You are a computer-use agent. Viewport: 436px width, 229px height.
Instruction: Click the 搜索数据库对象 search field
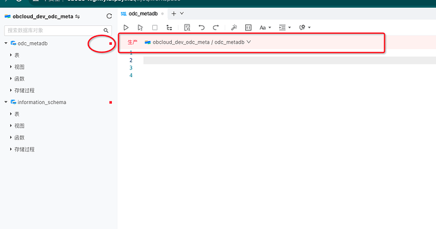pos(58,30)
